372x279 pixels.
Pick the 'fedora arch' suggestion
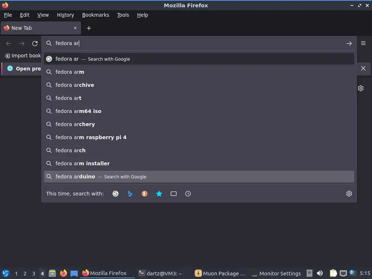(199, 150)
